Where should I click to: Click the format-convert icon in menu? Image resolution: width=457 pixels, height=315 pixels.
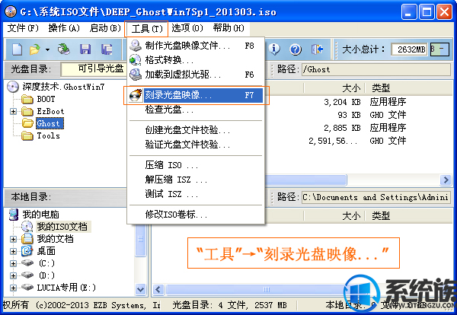[136, 60]
